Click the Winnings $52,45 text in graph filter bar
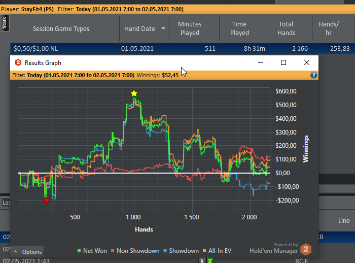The image size is (355, 263). pyautogui.click(x=158, y=75)
